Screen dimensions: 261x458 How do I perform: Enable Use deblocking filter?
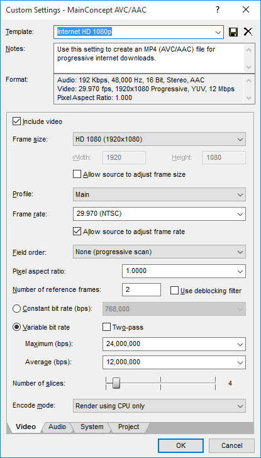(x=174, y=291)
